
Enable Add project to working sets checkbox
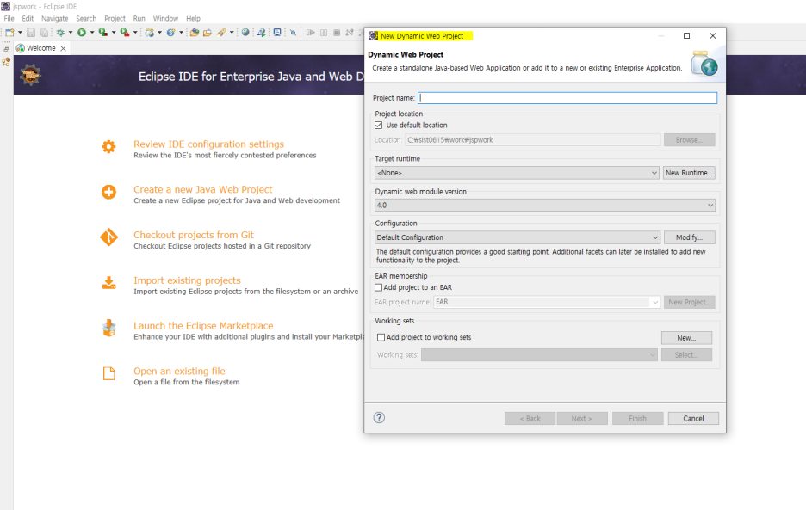coord(381,337)
